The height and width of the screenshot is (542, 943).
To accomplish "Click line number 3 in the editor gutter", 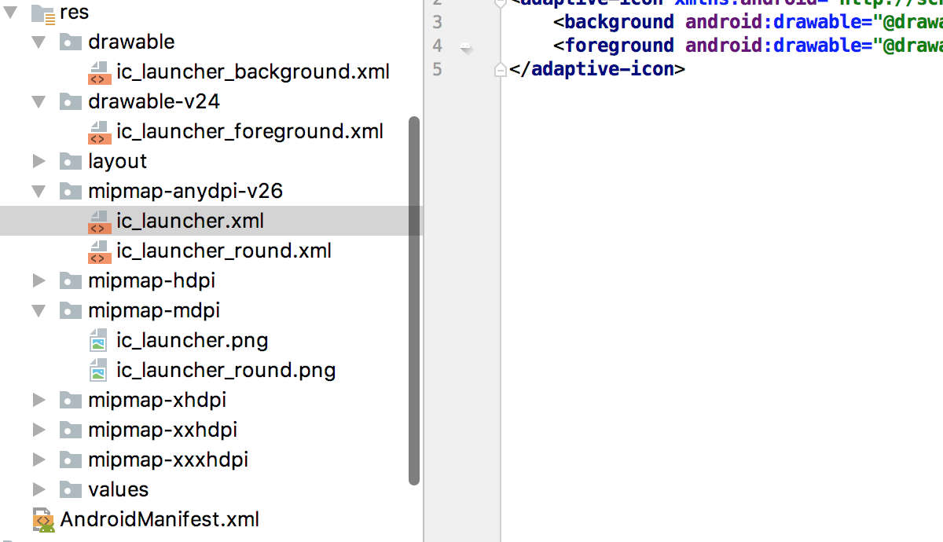I will pos(438,21).
